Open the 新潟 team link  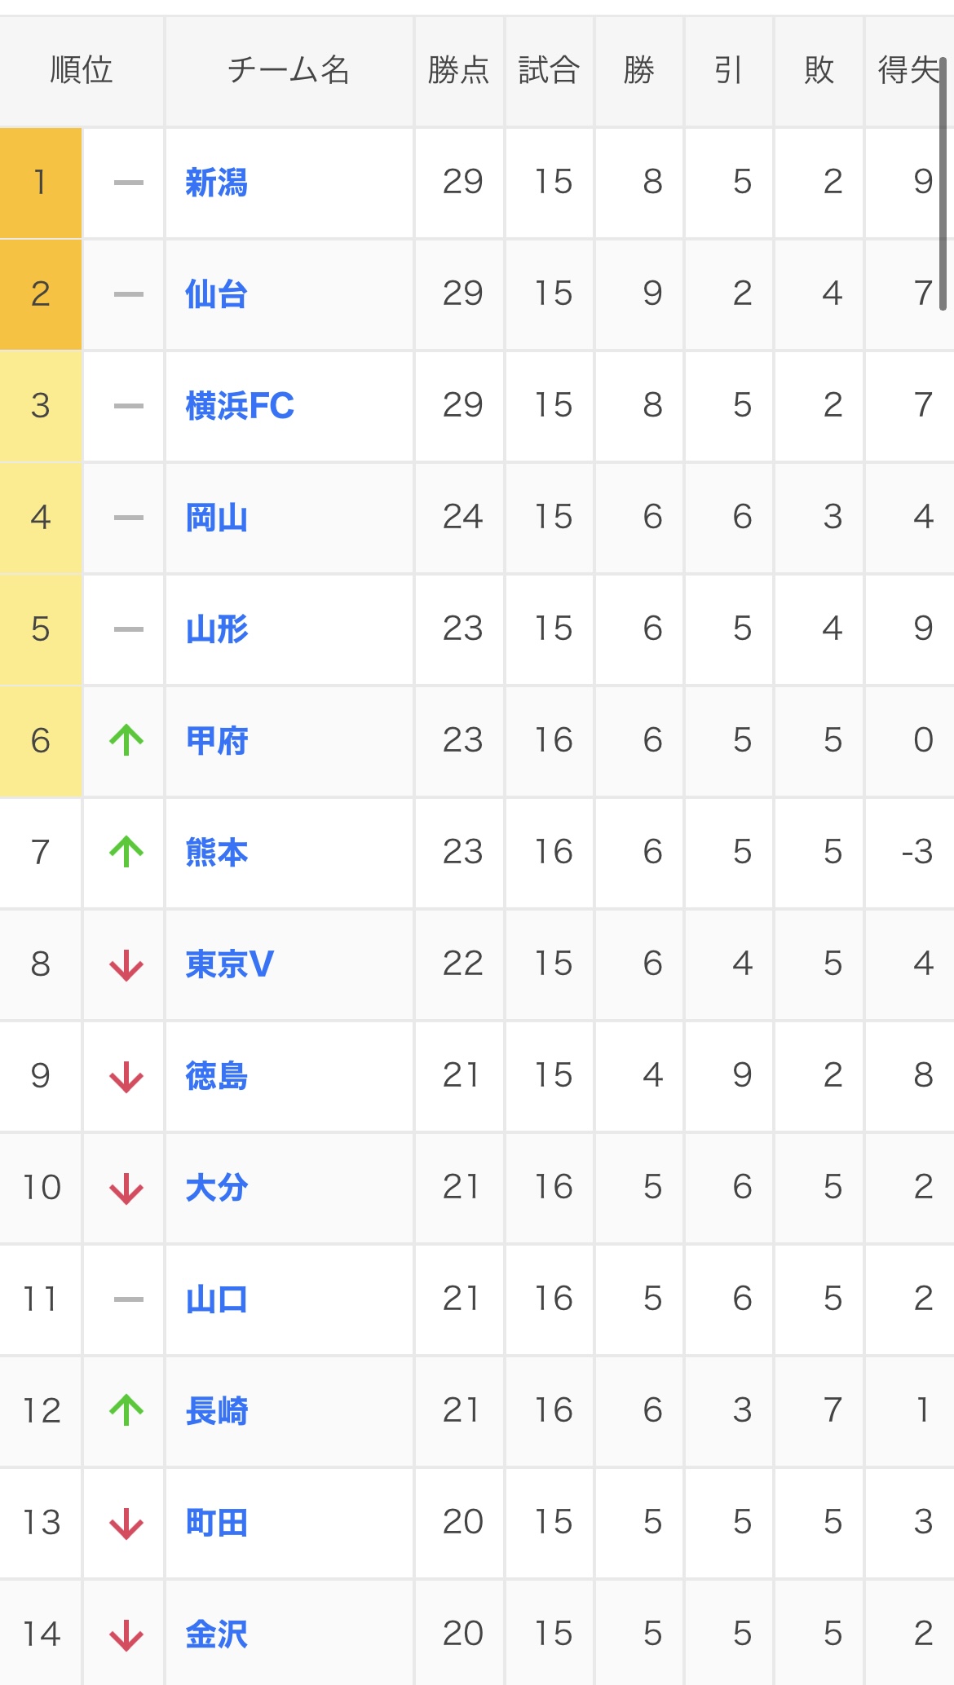click(x=216, y=183)
